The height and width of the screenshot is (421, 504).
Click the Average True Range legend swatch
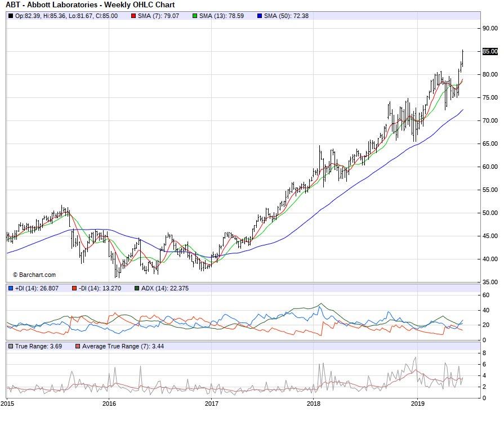[x=78, y=347]
